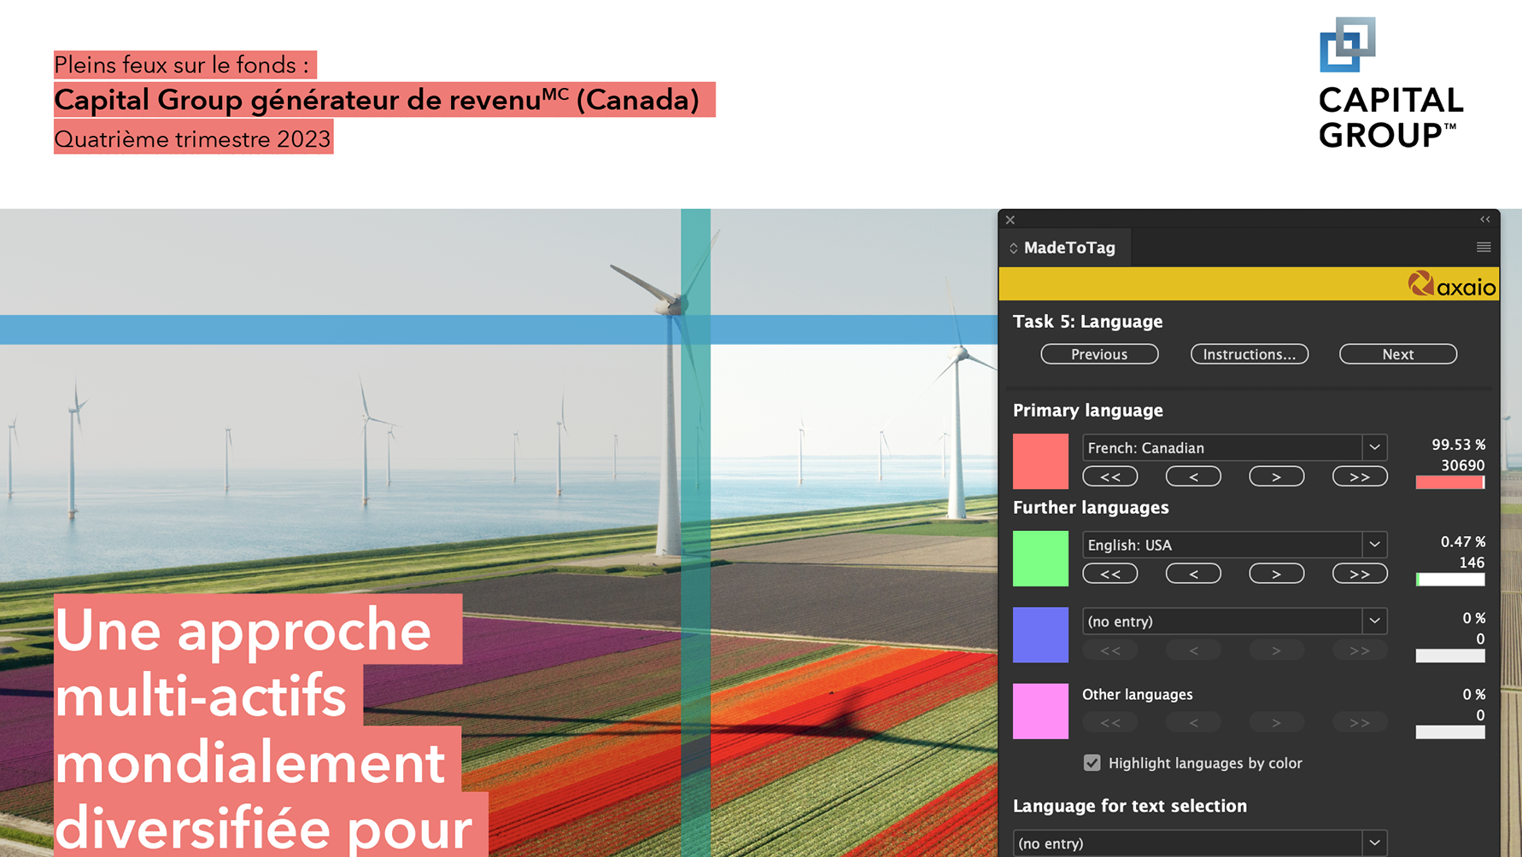Click the 'Une approche' headline text

(244, 630)
